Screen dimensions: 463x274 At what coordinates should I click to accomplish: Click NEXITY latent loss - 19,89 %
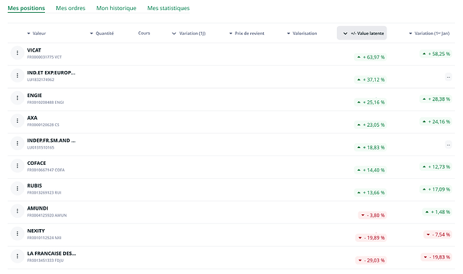click(371, 238)
